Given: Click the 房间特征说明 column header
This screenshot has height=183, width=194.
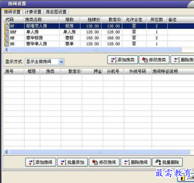Looking at the screenshot, I should coord(173,71).
